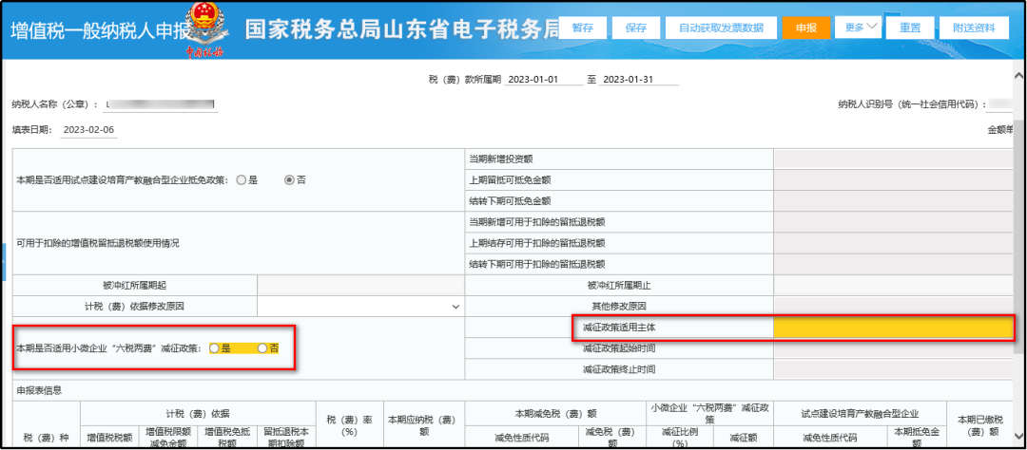
Task: Submit with the orange 申报 button
Action: coord(806,28)
